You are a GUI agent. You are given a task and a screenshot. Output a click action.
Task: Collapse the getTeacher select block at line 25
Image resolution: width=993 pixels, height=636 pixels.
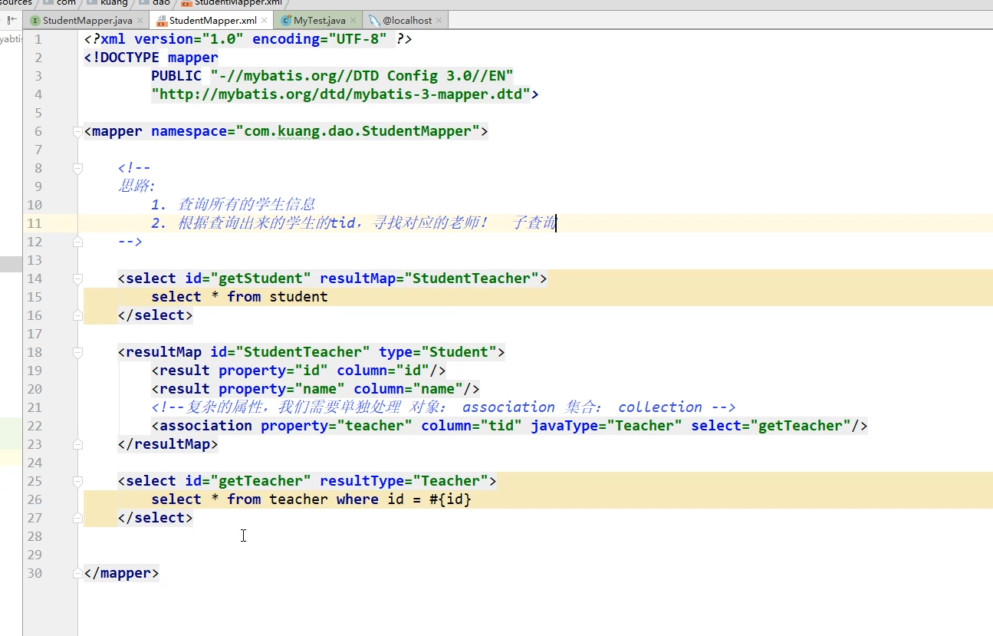point(77,481)
